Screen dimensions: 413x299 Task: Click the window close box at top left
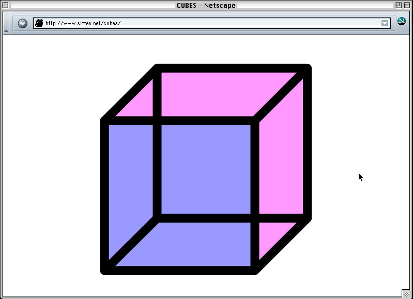coord(5,5)
